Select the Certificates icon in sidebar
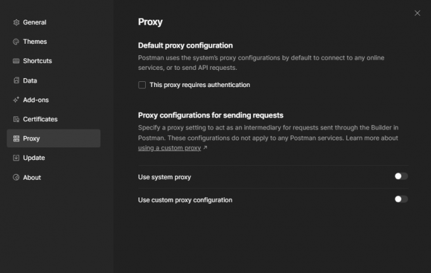431x273 pixels. [16, 119]
